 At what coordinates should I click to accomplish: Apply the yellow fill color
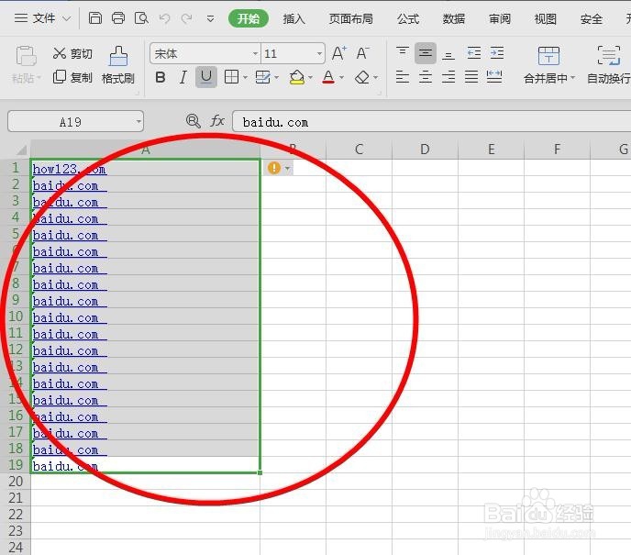[x=297, y=77]
